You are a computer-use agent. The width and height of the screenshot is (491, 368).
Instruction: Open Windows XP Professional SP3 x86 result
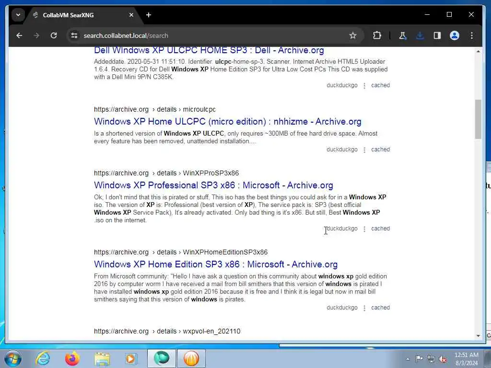click(213, 185)
